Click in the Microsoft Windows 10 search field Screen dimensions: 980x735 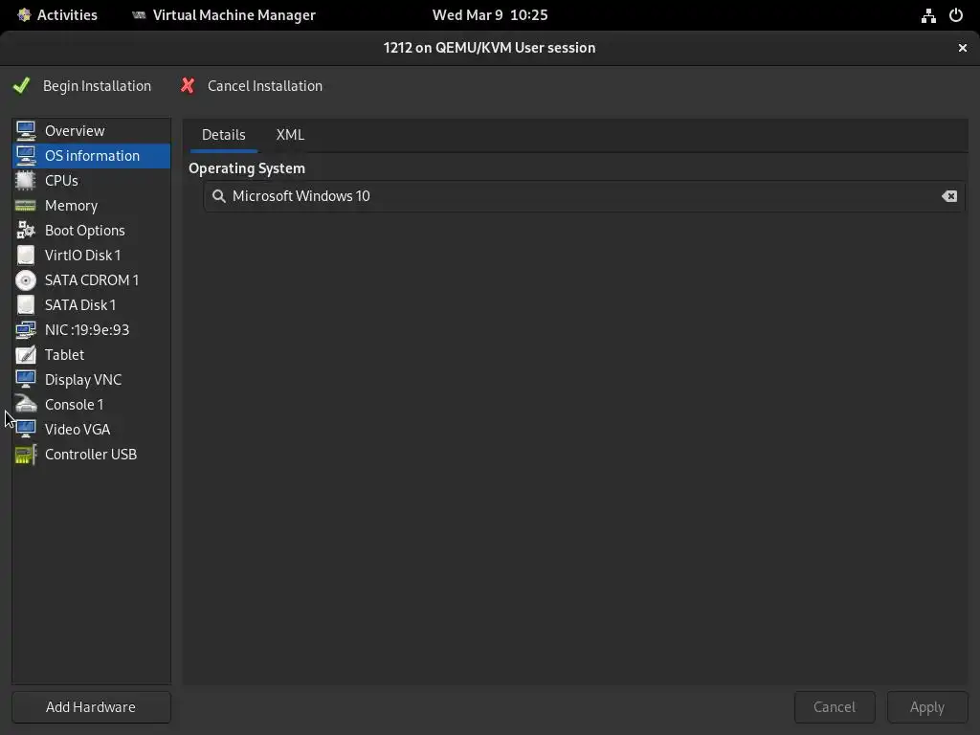coord(574,196)
